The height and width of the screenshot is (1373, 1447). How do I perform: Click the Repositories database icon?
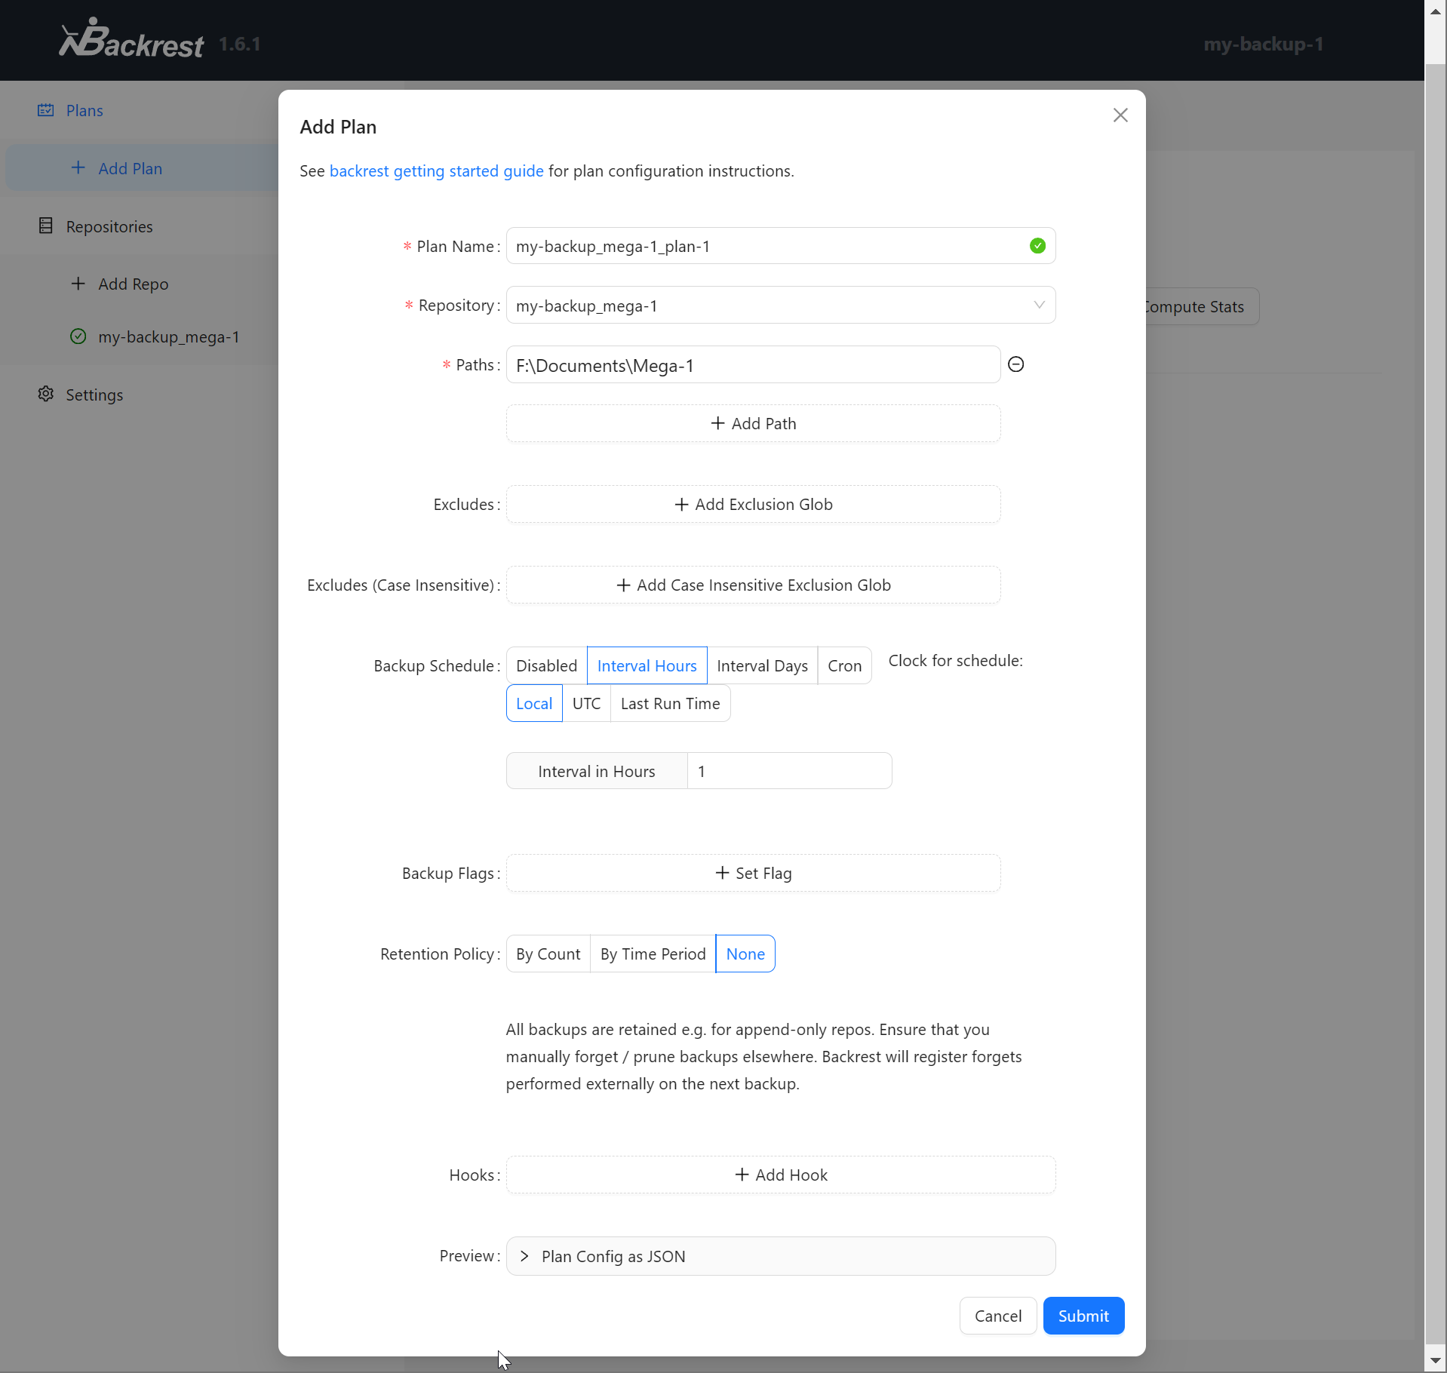(46, 226)
